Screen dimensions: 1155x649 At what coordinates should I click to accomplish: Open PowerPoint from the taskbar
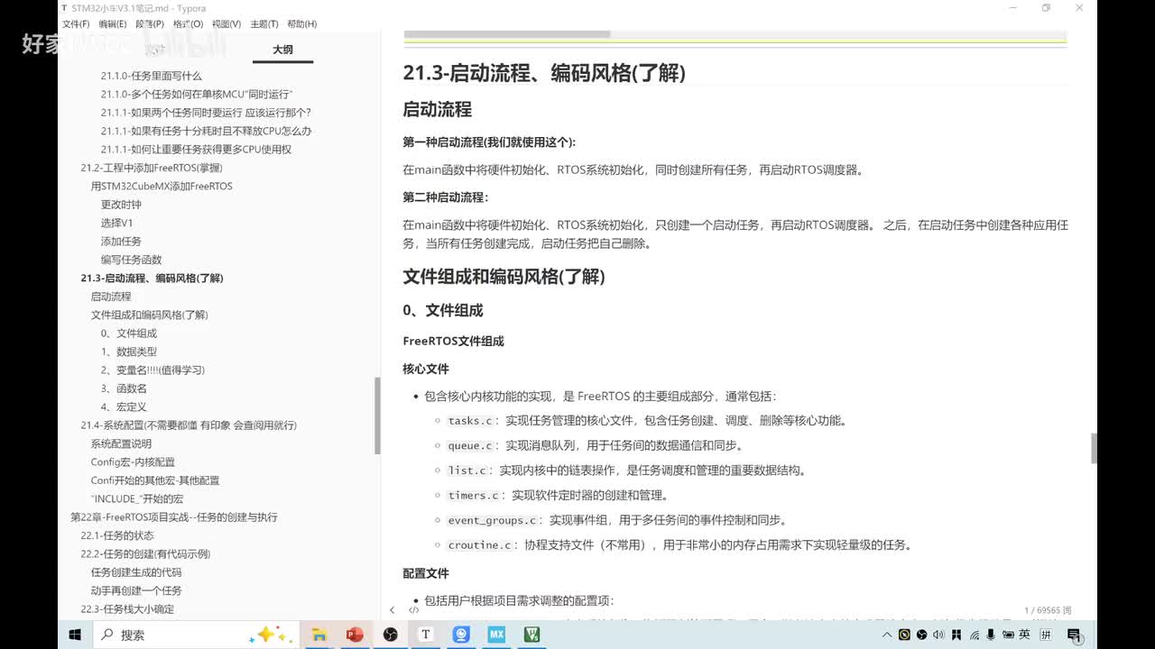(x=354, y=635)
